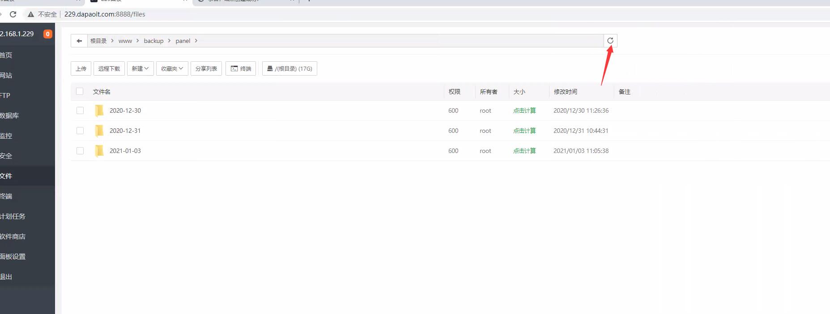Click panel in the breadcrumb
The width and height of the screenshot is (830, 314).
pyautogui.click(x=183, y=41)
